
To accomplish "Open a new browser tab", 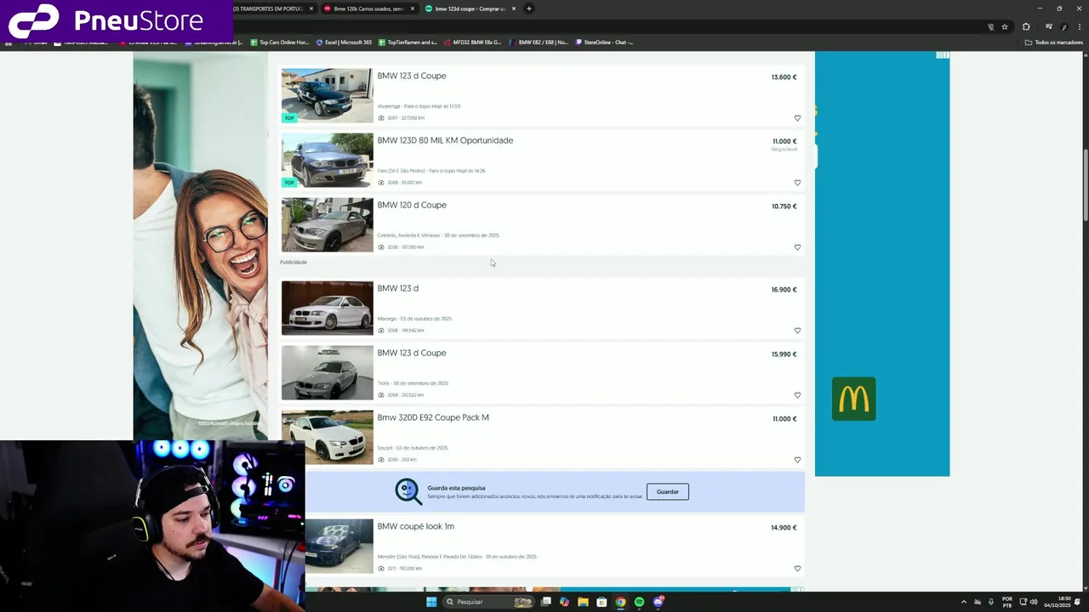I will 528,8.
